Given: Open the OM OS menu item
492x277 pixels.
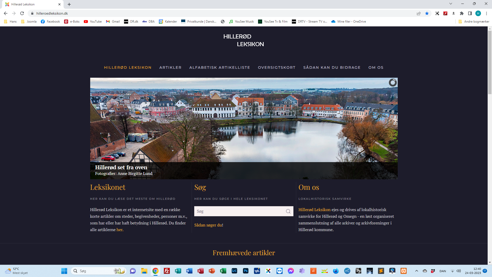Looking at the screenshot, I should (x=376, y=67).
